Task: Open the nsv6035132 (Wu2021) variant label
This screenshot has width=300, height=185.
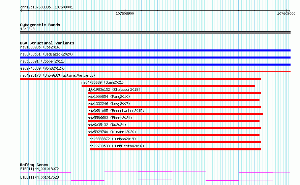Action: point(107,125)
